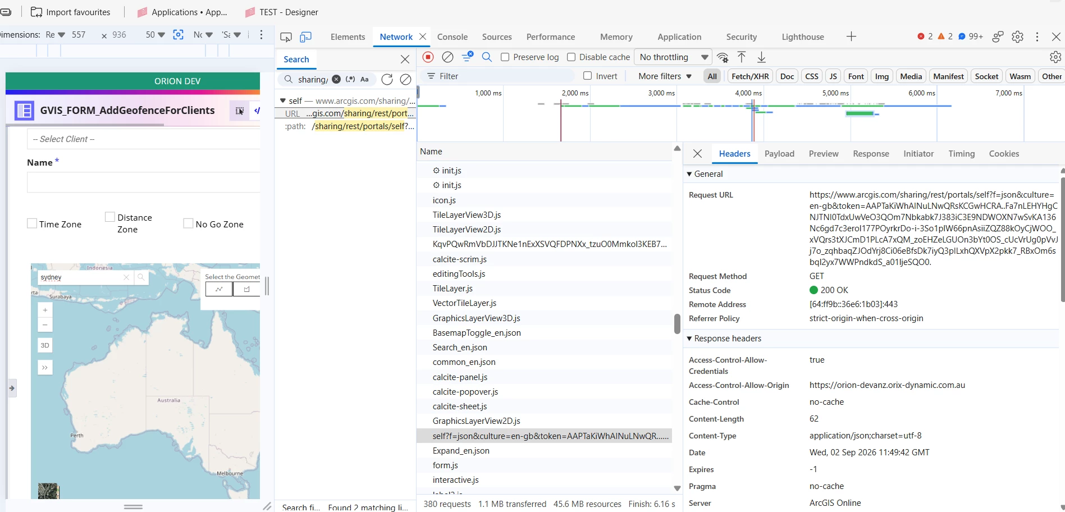This screenshot has width=1065, height=512.
Task: Enable Preserve log checkbox
Action: click(x=505, y=57)
